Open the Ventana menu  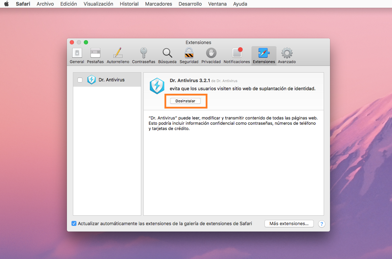(217, 4)
